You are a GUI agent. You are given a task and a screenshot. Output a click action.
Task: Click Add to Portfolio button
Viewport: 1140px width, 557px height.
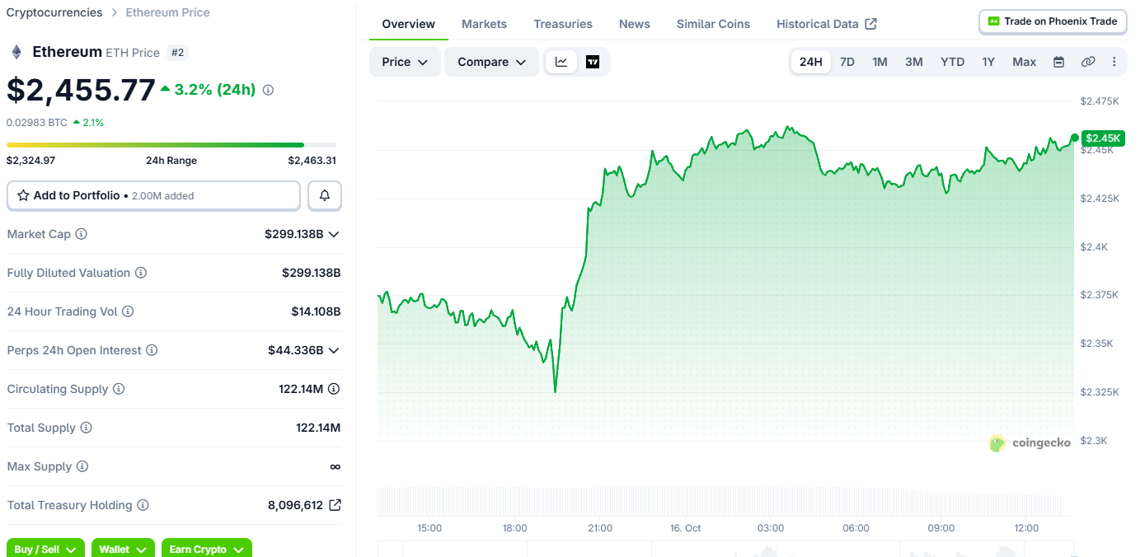pos(153,196)
